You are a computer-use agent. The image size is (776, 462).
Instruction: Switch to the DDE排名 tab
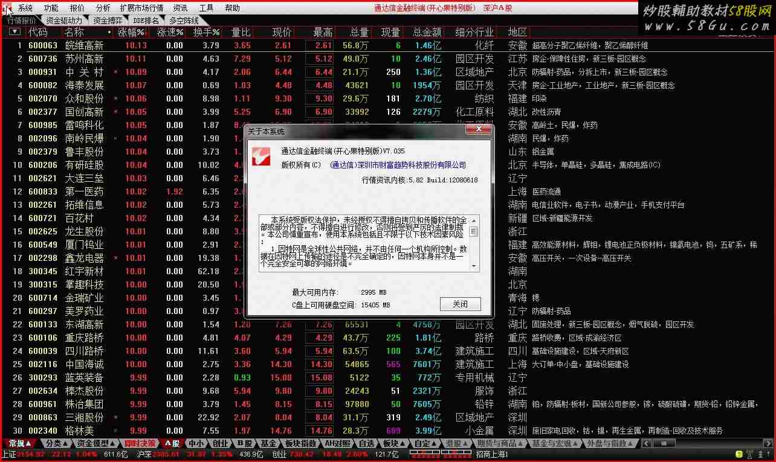146,20
